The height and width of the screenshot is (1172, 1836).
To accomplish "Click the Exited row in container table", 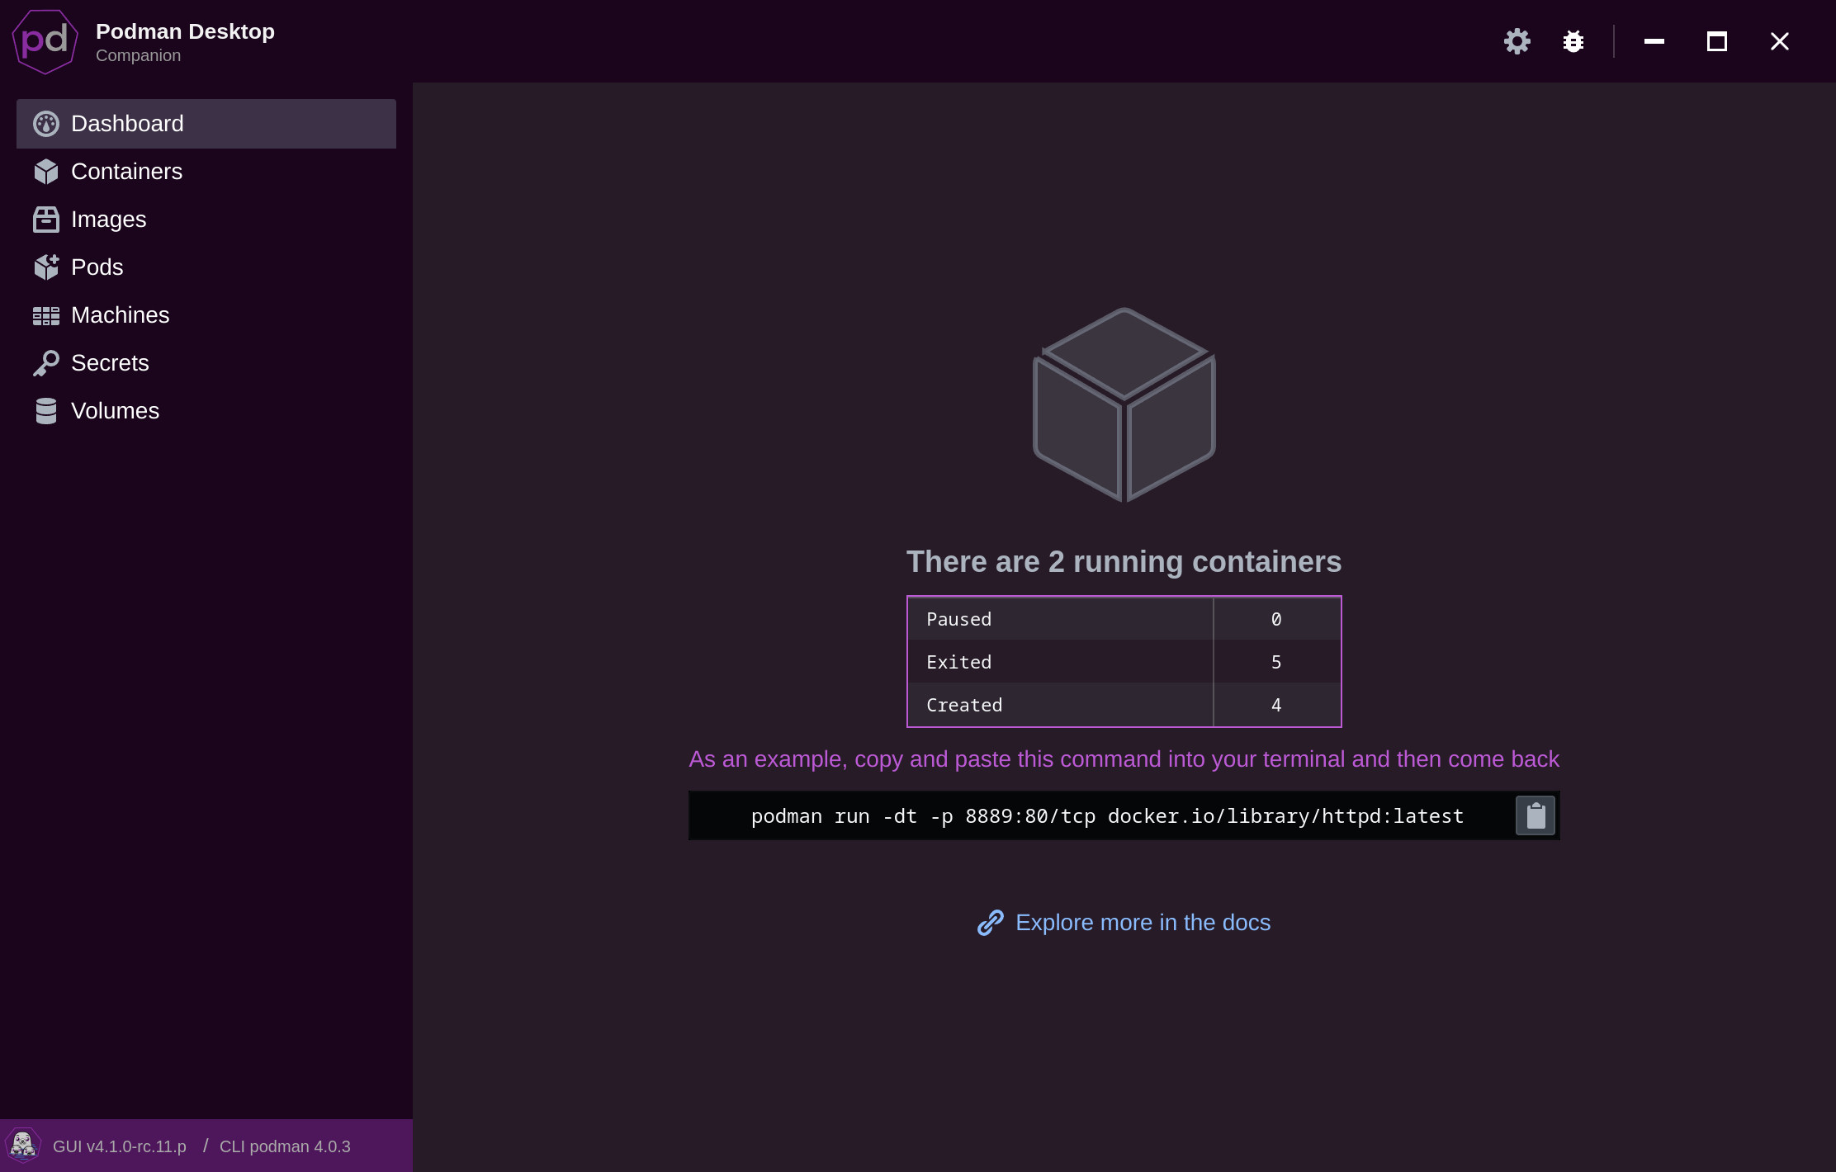I will pyautogui.click(x=1124, y=661).
